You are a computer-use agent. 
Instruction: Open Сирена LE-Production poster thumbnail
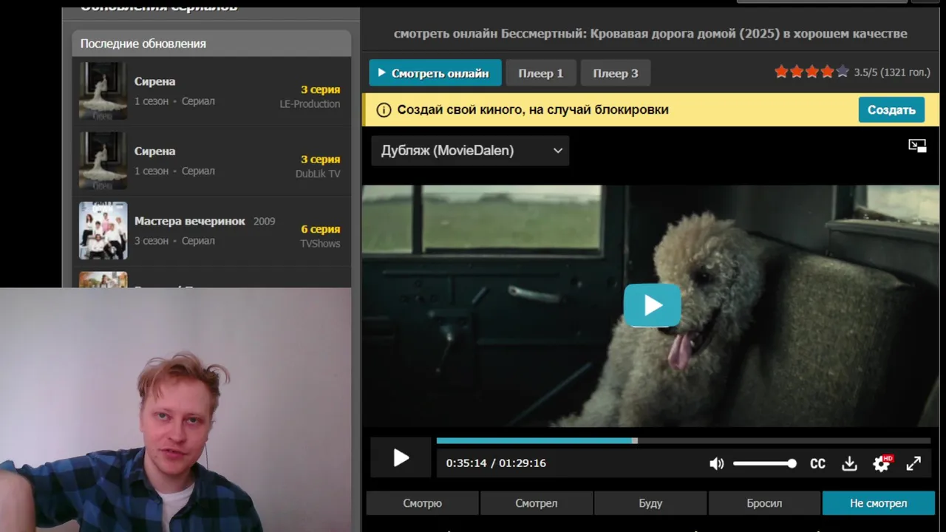(103, 91)
